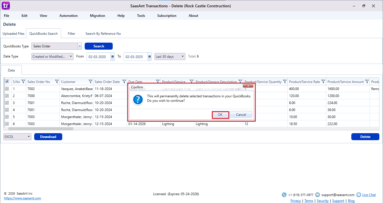Cancel the delete confirmation dialog

pyautogui.click(x=241, y=115)
